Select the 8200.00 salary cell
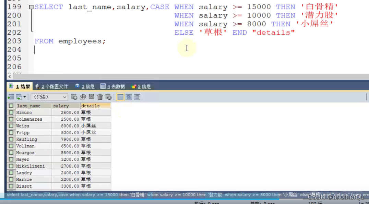The height and width of the screenshot is (204, 369). click(66, 132)
